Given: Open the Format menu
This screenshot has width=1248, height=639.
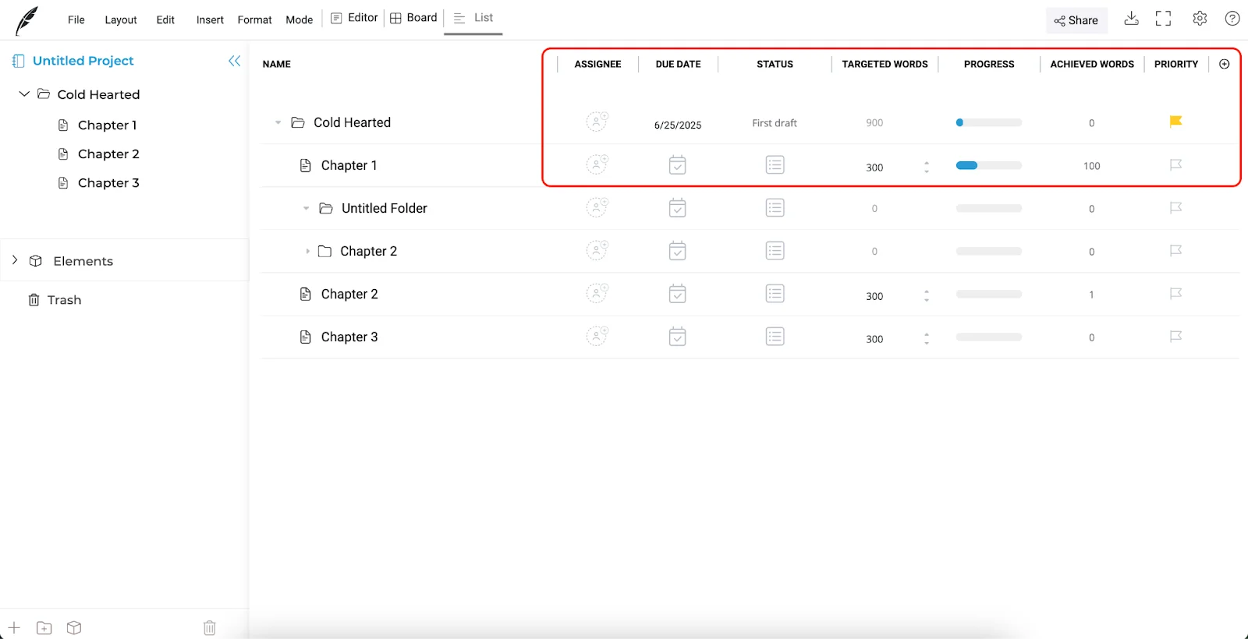Looking at the screenshot, I should click(x=255, y=20).
